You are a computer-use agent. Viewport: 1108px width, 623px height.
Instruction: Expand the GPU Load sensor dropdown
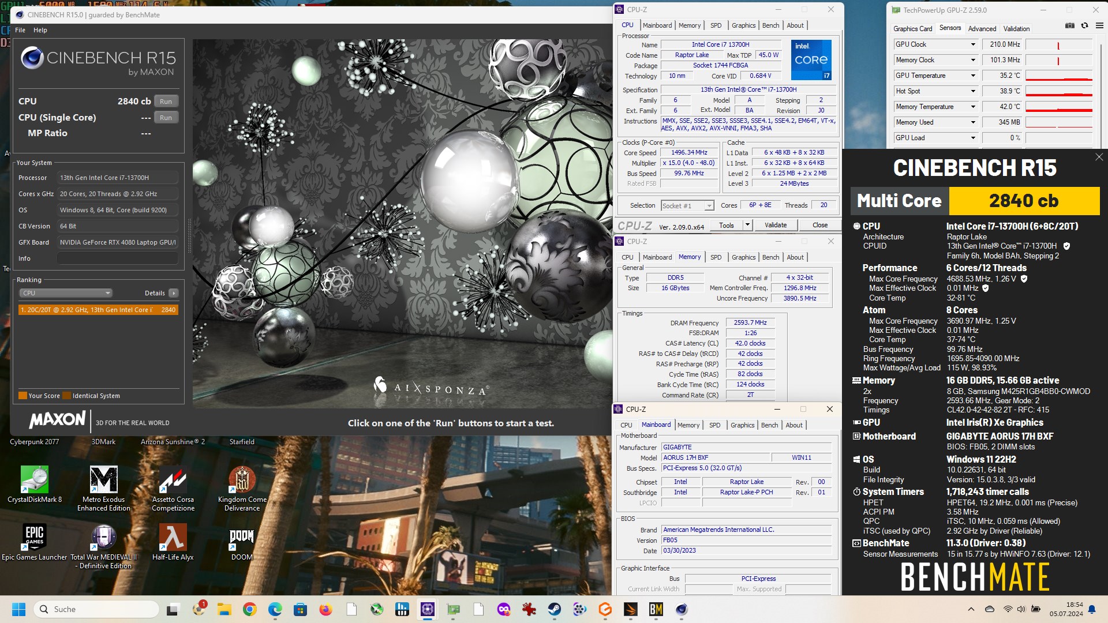[973, 138]
